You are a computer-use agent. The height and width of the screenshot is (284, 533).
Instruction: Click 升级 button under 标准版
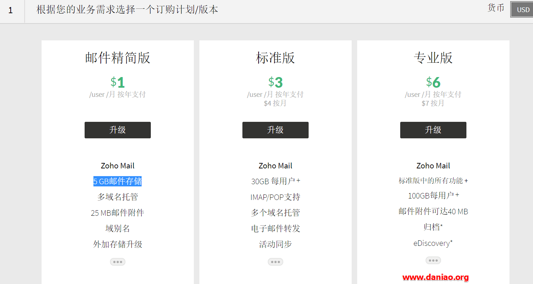(x=276, y=130)
